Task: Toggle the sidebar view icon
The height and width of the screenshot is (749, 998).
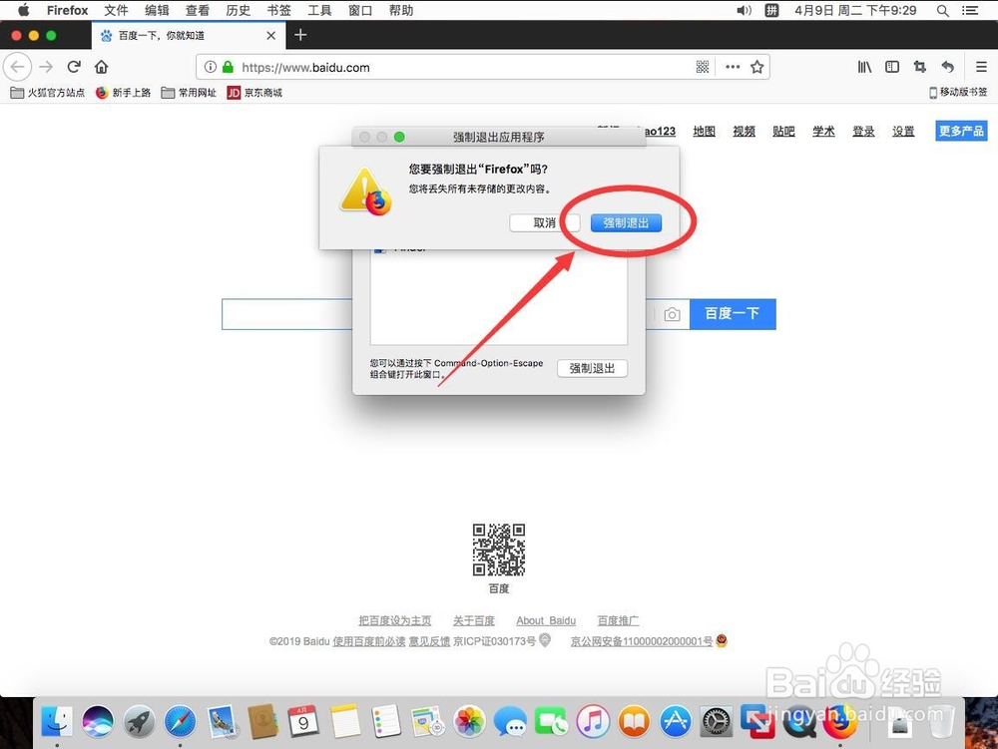Action: (x=892, y=67)
